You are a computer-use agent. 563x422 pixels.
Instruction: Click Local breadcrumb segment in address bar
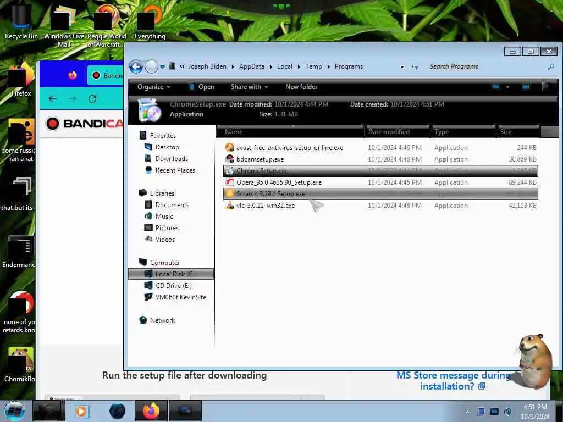(284, 66)
